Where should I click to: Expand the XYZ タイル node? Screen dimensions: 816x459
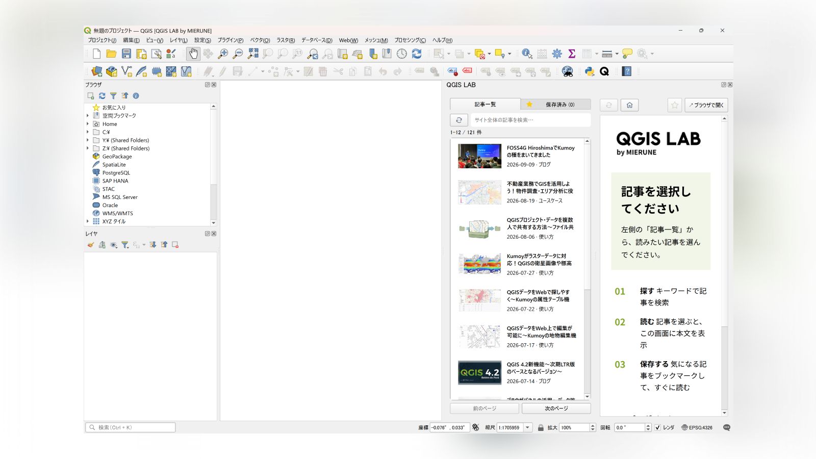coord(88,221)
